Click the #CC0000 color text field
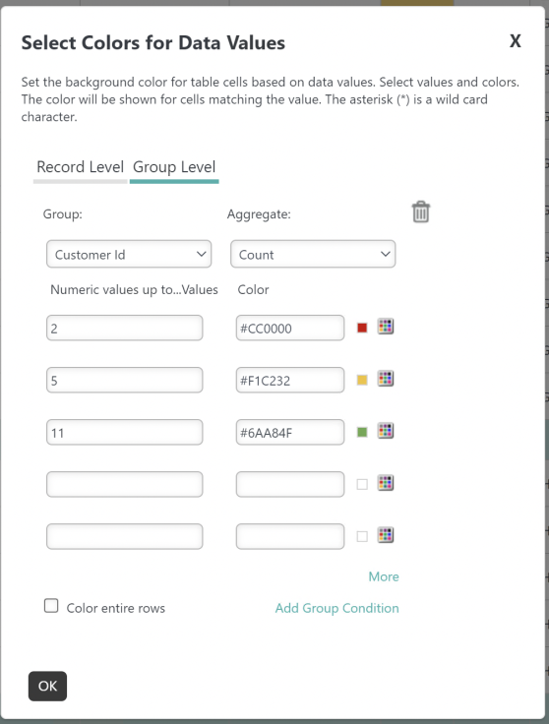The image size is (549, 724). point(290,328)
